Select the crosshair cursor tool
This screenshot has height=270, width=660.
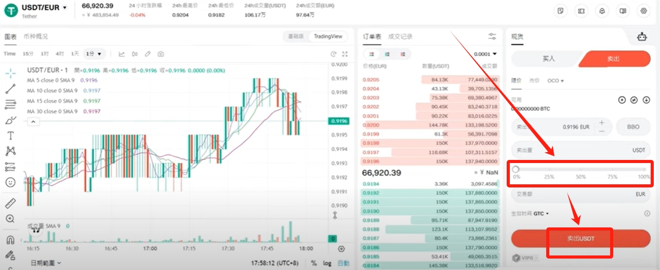click(10, 73)
